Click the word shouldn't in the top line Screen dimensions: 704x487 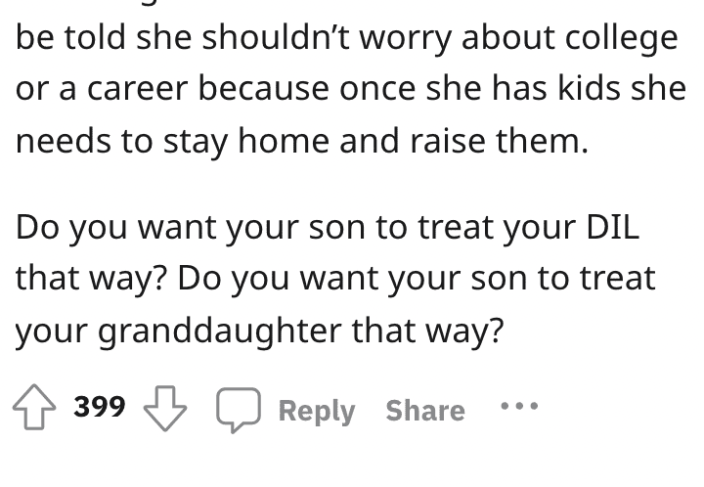click(x=276, y=37)
